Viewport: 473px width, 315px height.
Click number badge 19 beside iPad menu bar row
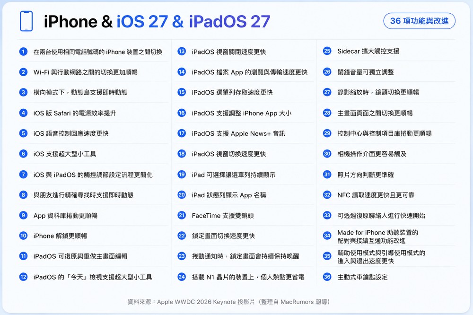[182, 174]
